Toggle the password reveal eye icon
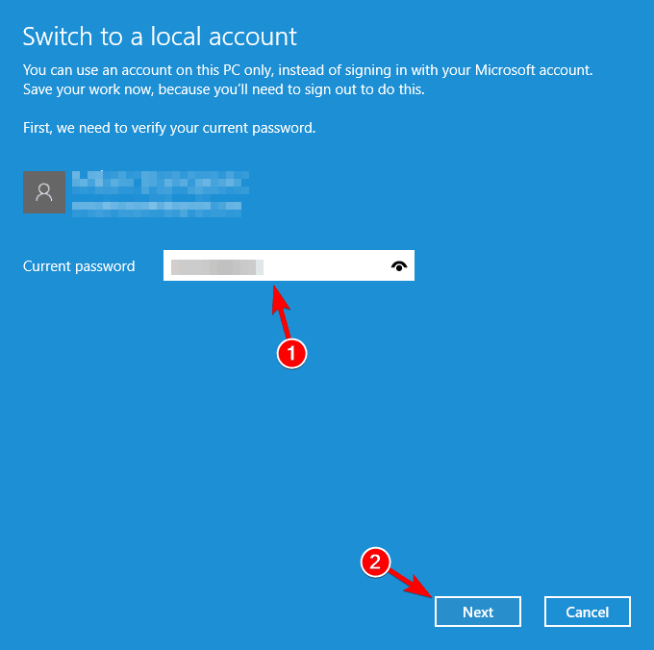The width and height of the screenshot is (654, 650). point(399,266)
